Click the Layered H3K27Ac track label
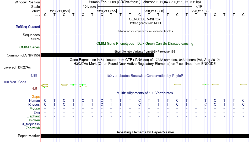Viewport: 249px width, 142px height. 17,67
